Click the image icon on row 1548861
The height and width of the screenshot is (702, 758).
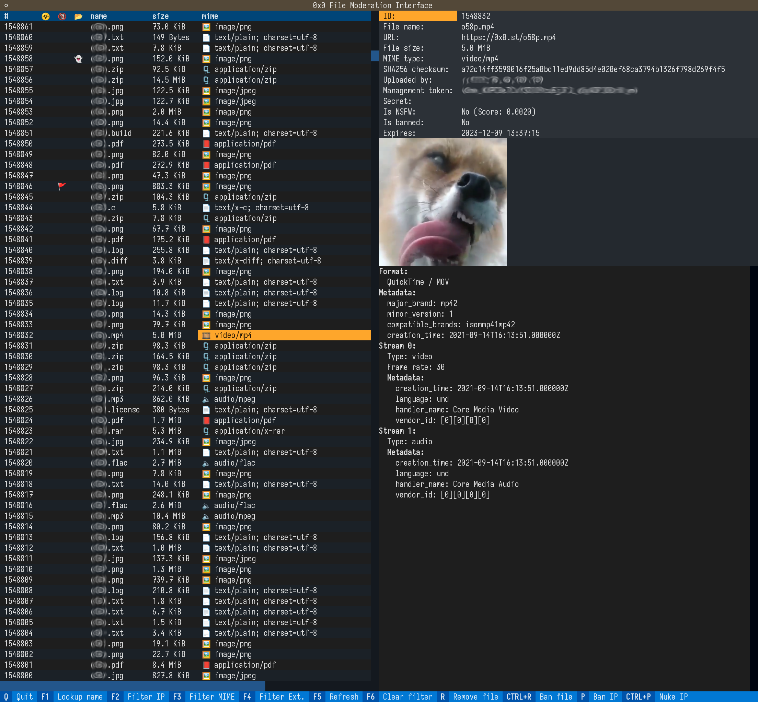point(206,27)
